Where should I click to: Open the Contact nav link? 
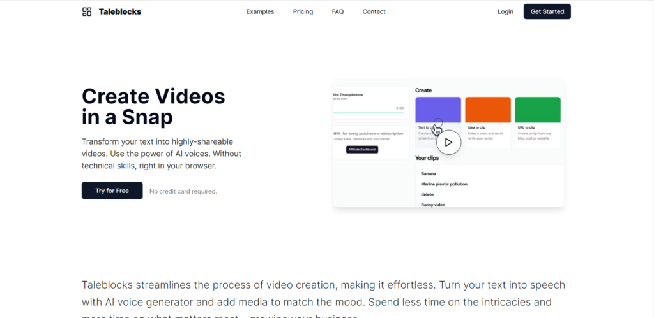click(374, 11)
